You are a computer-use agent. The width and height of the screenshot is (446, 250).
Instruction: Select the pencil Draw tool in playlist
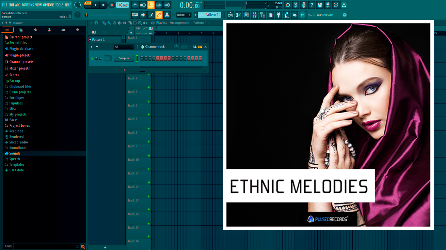click(104, 23)
